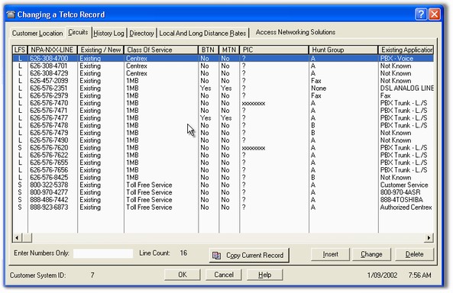
Task: Click the NPA-NXX-LINE column header
Action: pos(52,50)
